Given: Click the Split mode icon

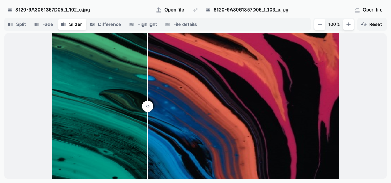Looking at the screenshot, I should coord(10,24).
